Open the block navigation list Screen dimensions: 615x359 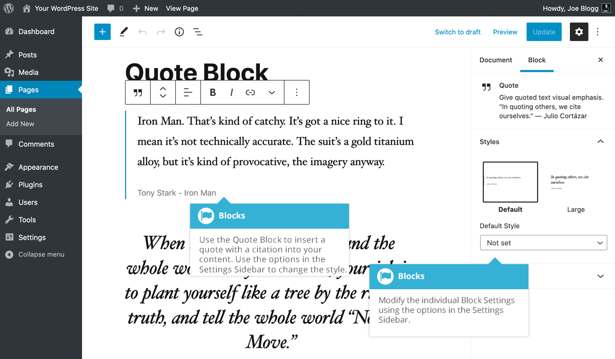click(x=198, y=32)
